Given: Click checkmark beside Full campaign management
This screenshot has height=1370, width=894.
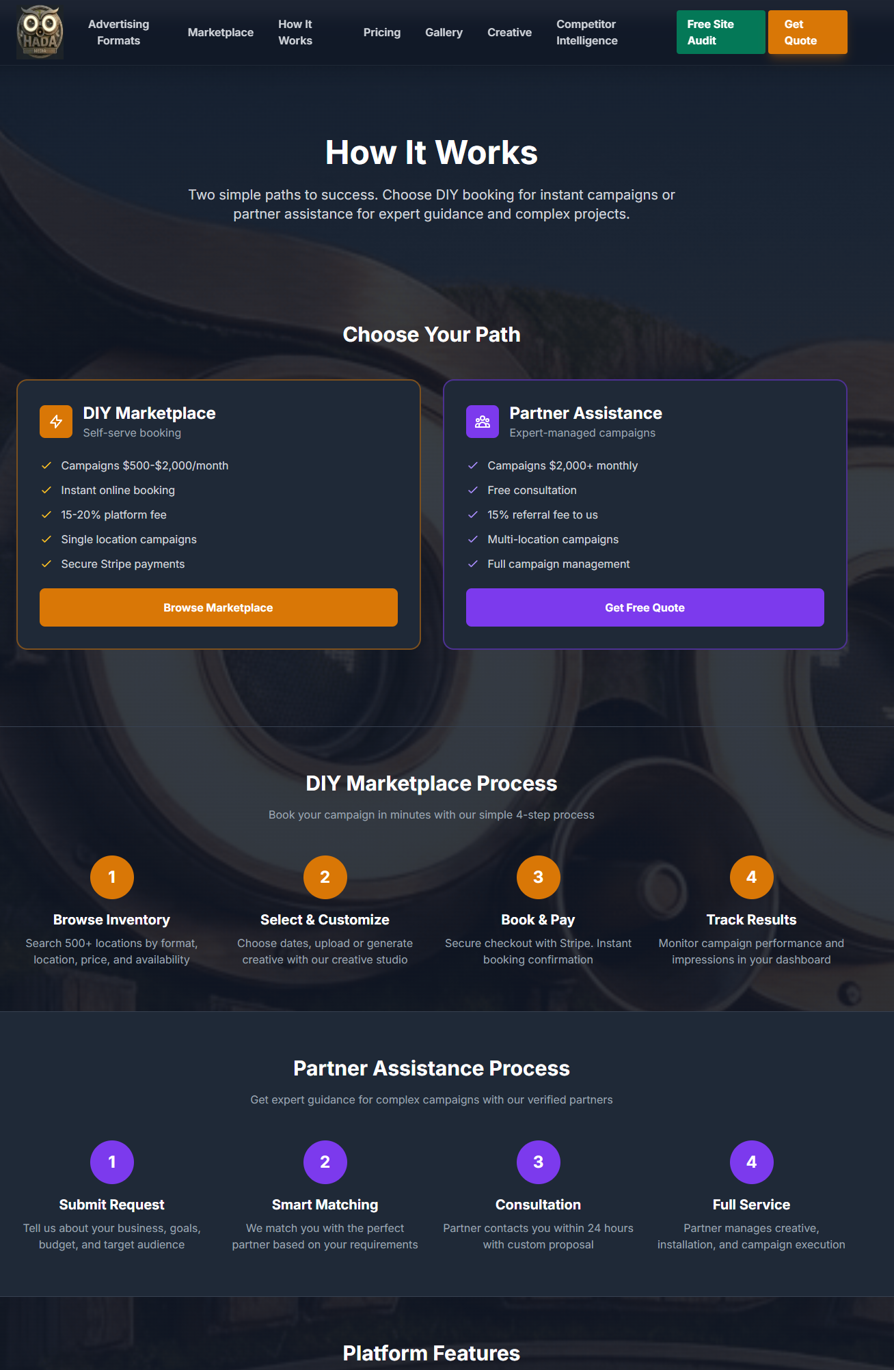Looking at the screenshot, I should point(473,564).
